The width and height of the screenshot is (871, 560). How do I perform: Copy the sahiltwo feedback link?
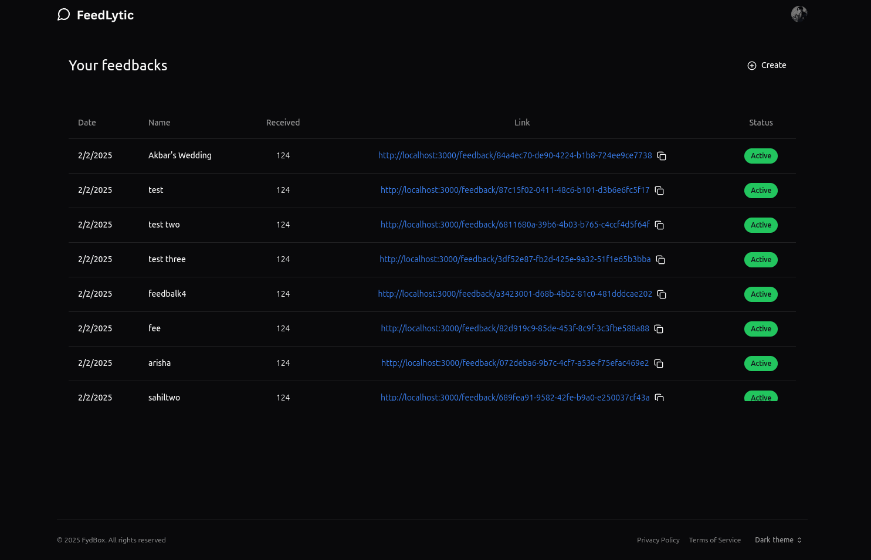(659, 398)
